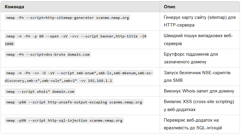
Task: Click the HTTP-сервера text line
Action: 179,25
